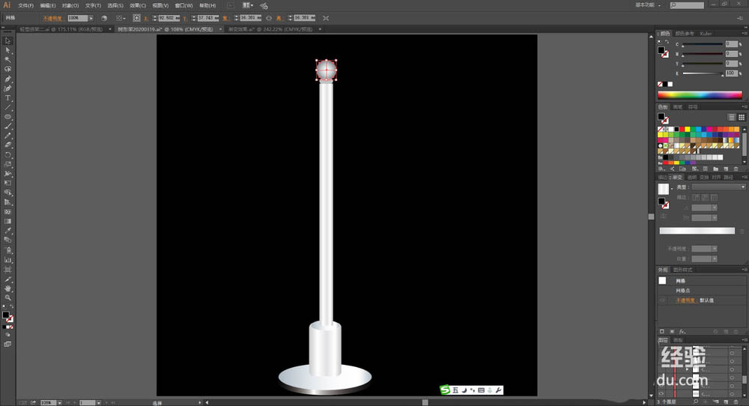Click the CMYK spectrum bar in Color panel

(x=700, y=94)
